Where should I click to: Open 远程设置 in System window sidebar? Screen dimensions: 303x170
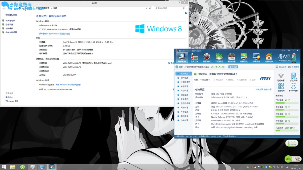click(x=9, y=24)
